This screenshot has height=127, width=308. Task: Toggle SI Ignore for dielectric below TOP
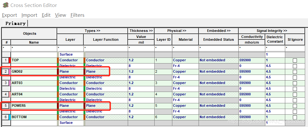click(295, 66)
